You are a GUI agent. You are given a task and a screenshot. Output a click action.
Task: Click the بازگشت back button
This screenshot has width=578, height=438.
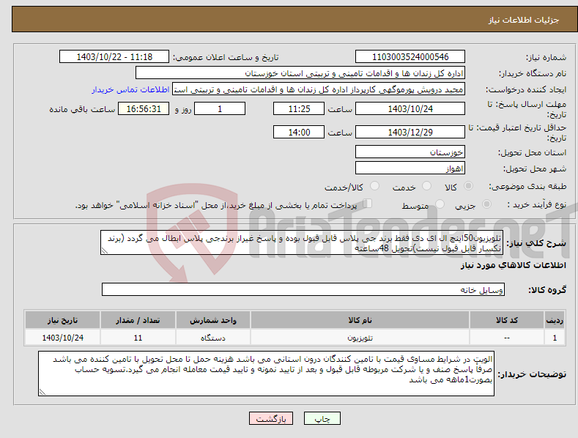point(271,418)
